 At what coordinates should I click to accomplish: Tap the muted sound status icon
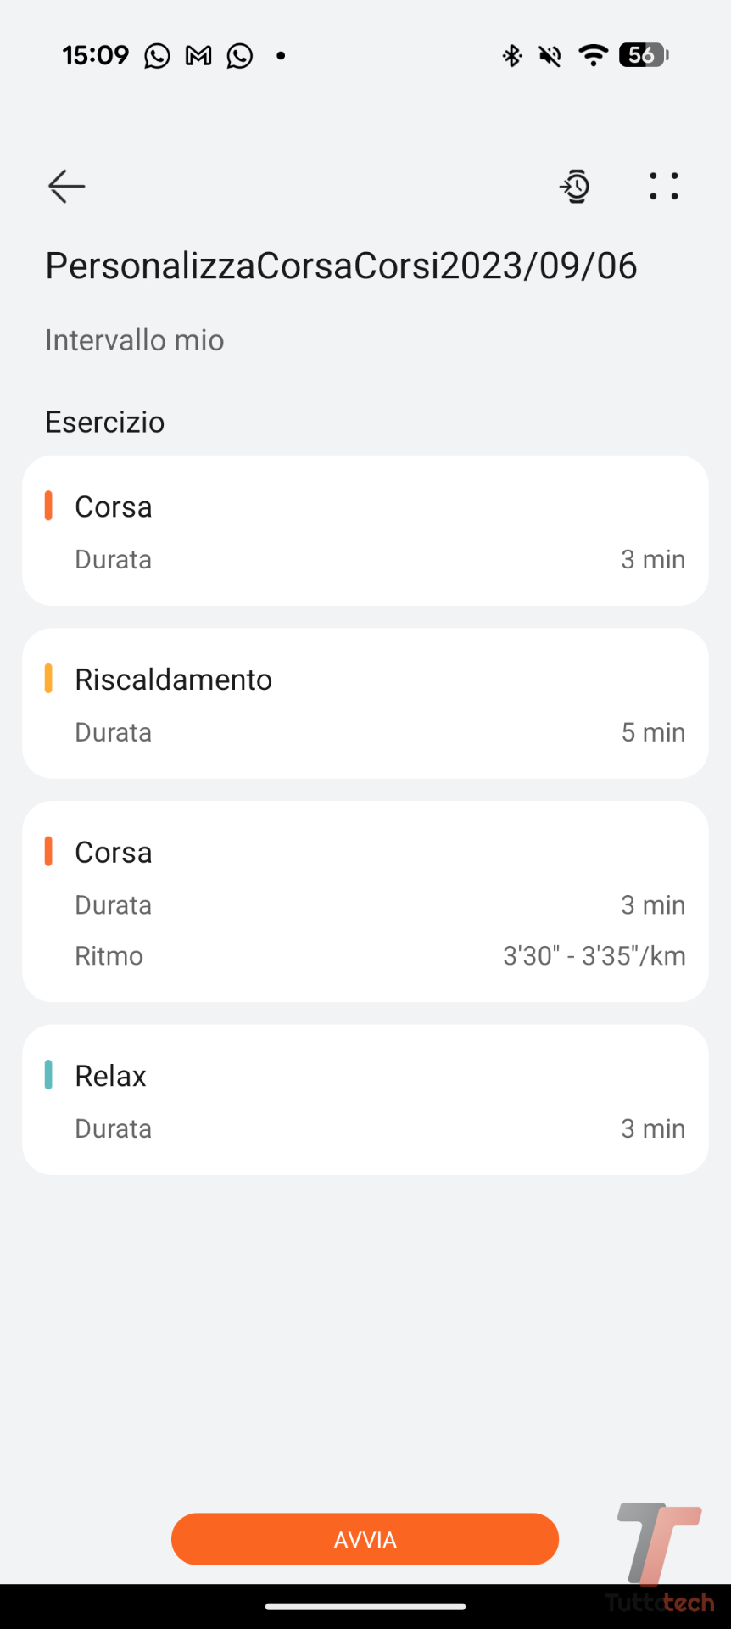[550, 56]
